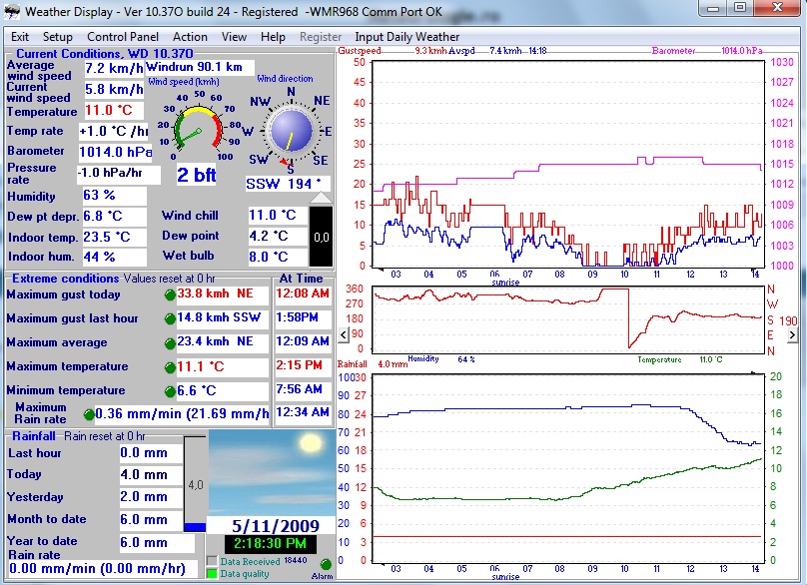Click green LED beside Maximum Rain rate
The image size is (807, 585).
pyautogui.click(x=88, y=414)
